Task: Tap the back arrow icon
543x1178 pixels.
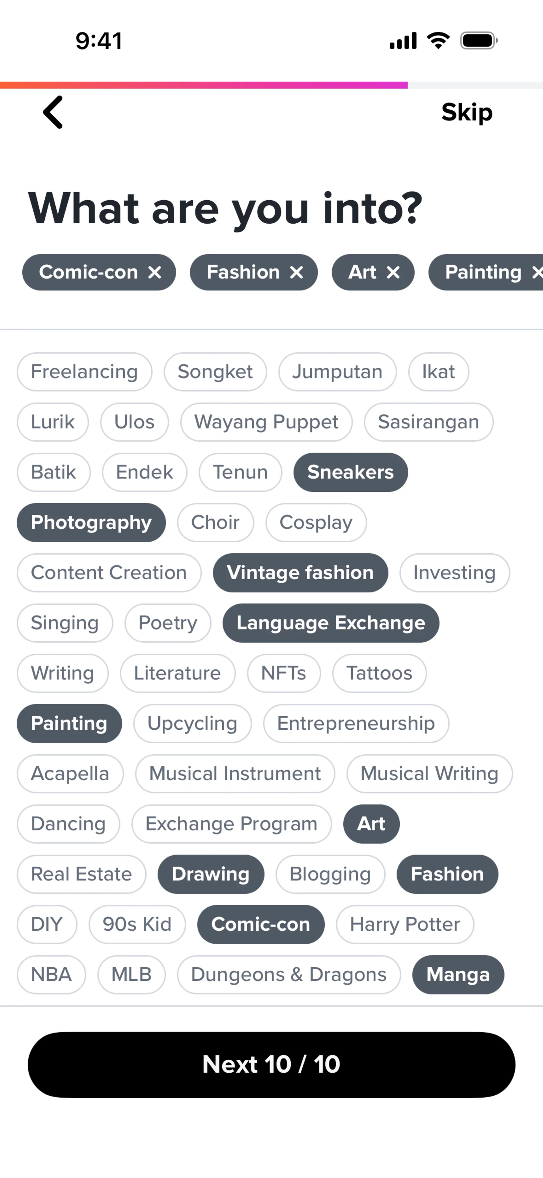Action: coord(53,112)
